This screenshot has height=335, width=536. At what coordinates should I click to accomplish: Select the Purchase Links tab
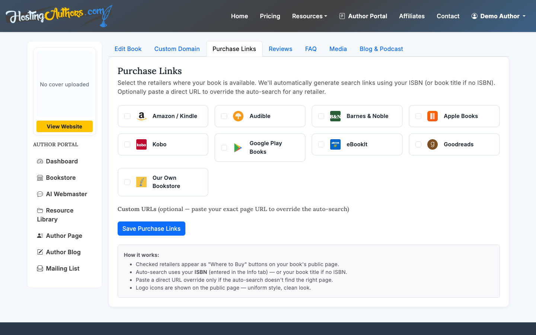click(234, 49)
